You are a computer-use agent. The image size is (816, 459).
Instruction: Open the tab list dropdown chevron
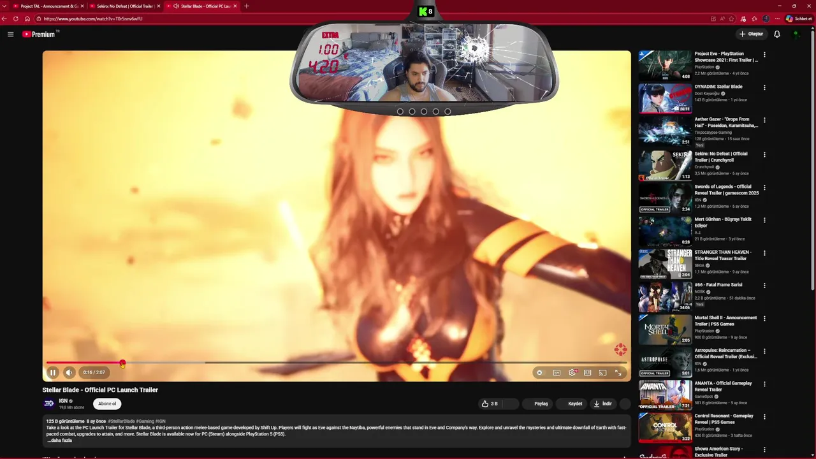click(x=4, y=6)
